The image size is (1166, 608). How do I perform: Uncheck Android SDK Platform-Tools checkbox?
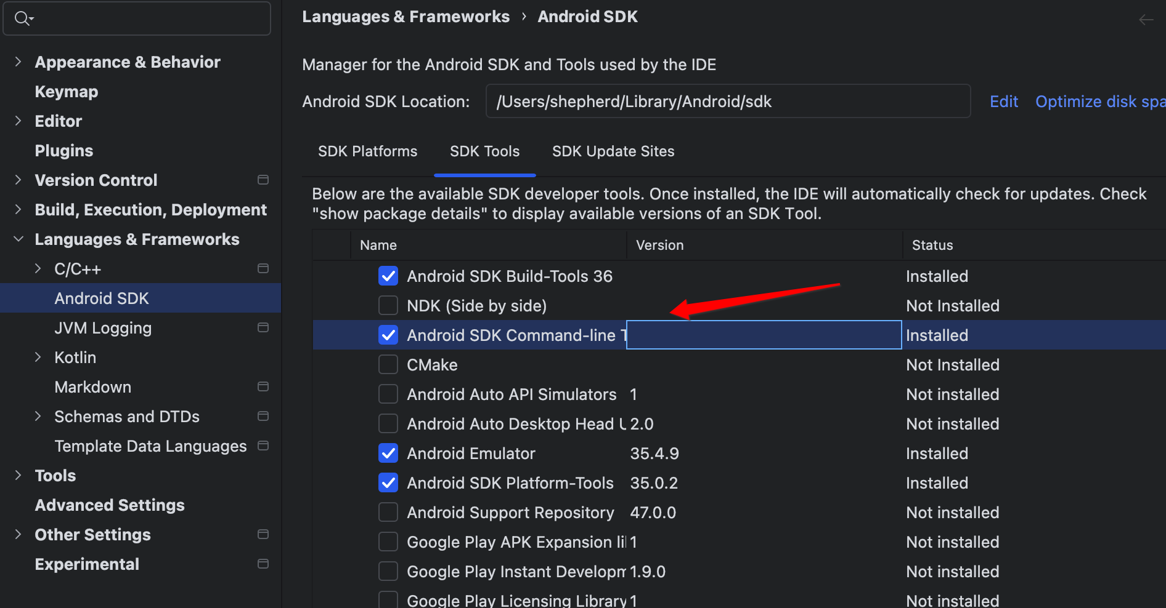pyautogui.click(x=388, y=482)
